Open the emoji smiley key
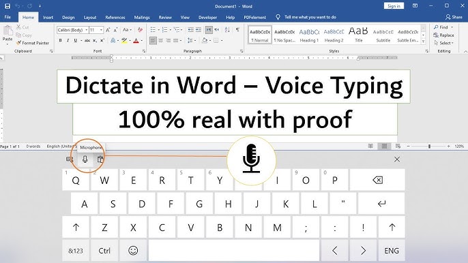The image size is (468, 263). coord(133,251)
